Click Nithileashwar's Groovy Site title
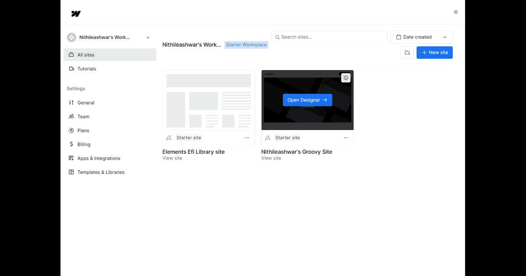526x276 pixels. click(x=297, y=152)
